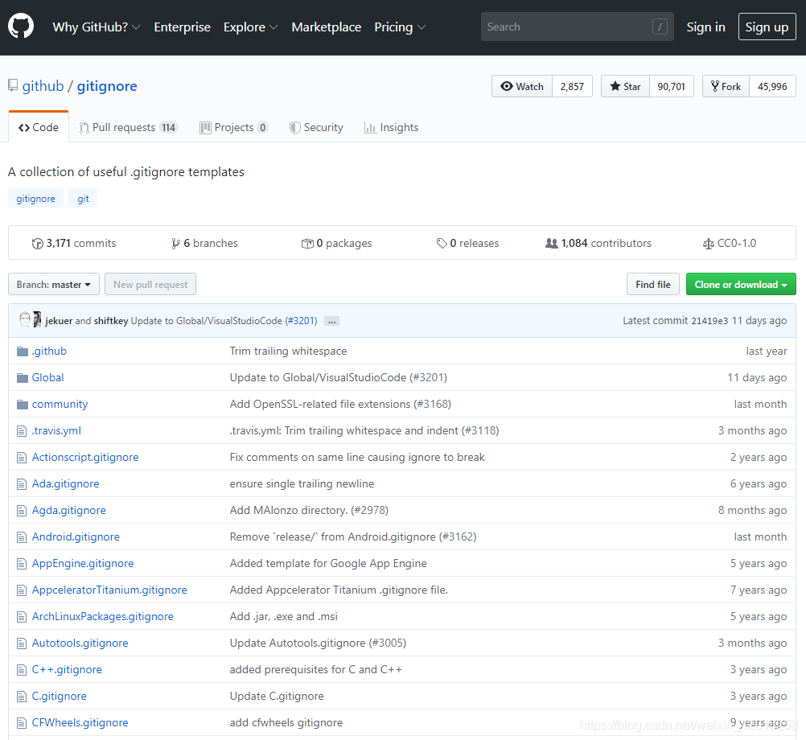The image size is (806, 740).
Task: Click the git topic tag
Action: (x=83, y=199)
